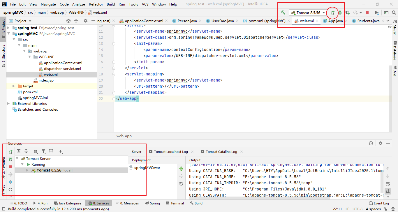Open Services panel settings gear

click(x=380, y=143)
